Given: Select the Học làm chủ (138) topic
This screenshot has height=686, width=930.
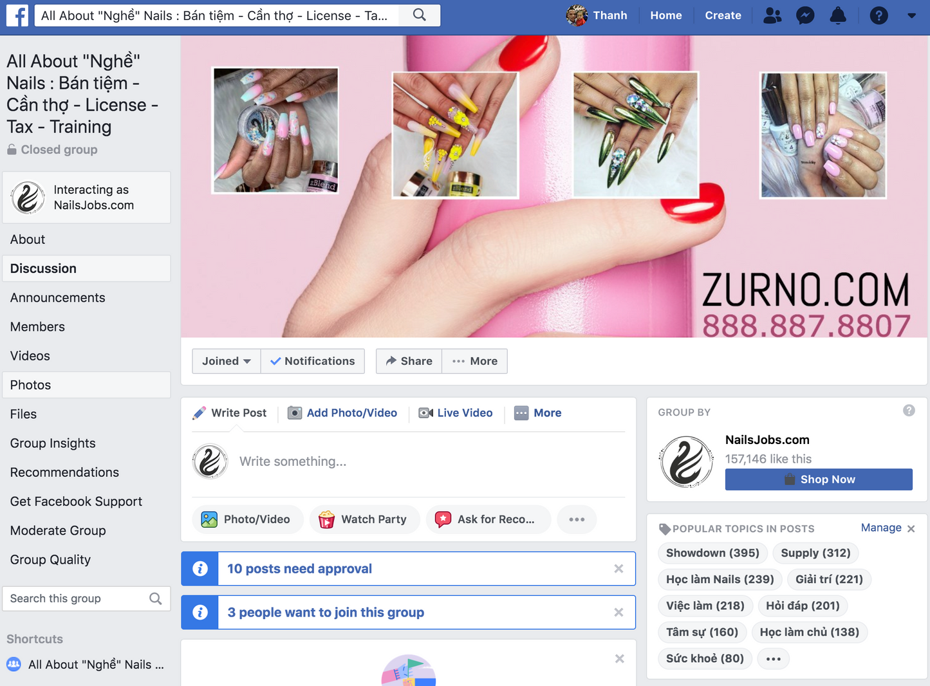Looking at the screenshot, I should pos(810,632).
